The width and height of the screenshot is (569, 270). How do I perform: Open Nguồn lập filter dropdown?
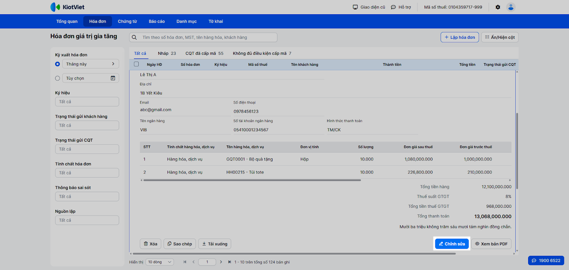[x=87, y=220]
